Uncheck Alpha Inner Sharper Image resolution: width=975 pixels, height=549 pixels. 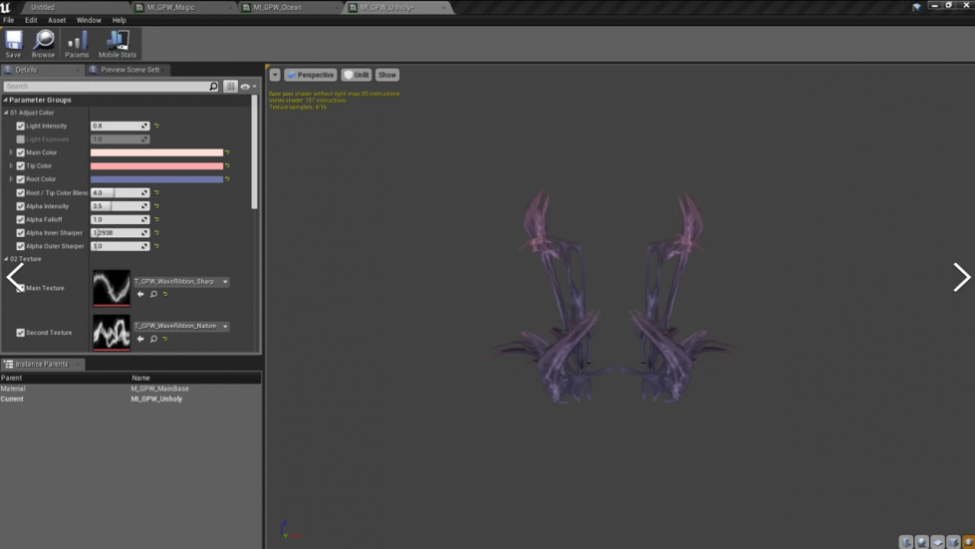21,232
